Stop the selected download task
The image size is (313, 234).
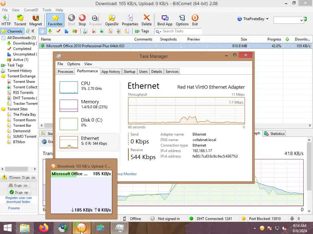click(82, 20)
